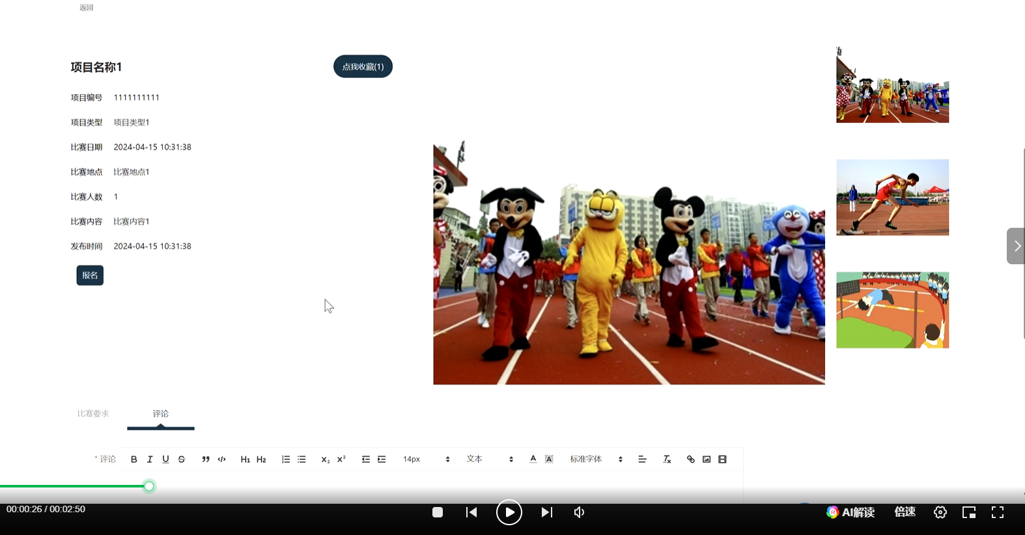Open the AI解读 feature
The height and width of the screenshot is (535, 1025).
(x=850, y=512)
